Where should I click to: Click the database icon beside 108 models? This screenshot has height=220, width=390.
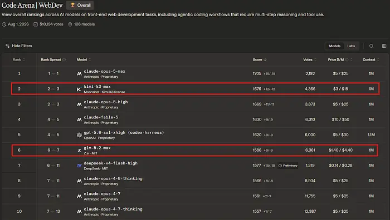pyautogui.click(x=70, y=24)
